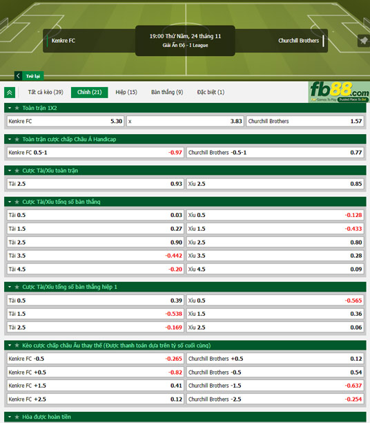This screenshot has height=423, width=370.
Task: Pick first-half Tài 2.5 at -0.169
Action: 95,327
